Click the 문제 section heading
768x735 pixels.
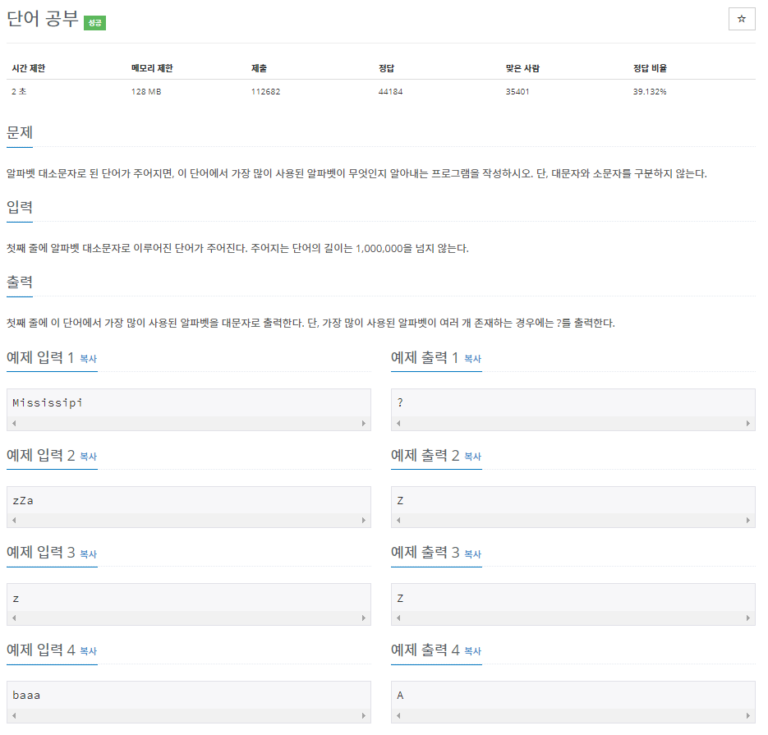(20, 132)
